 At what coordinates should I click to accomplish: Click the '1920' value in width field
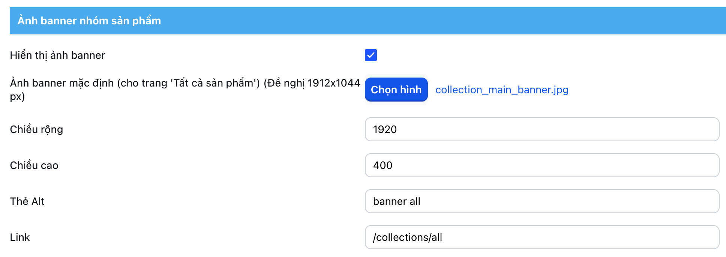click(x=385, y=130)
